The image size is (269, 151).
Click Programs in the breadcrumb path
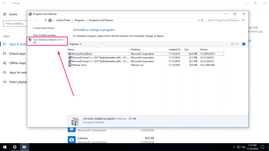click(80, 20)
